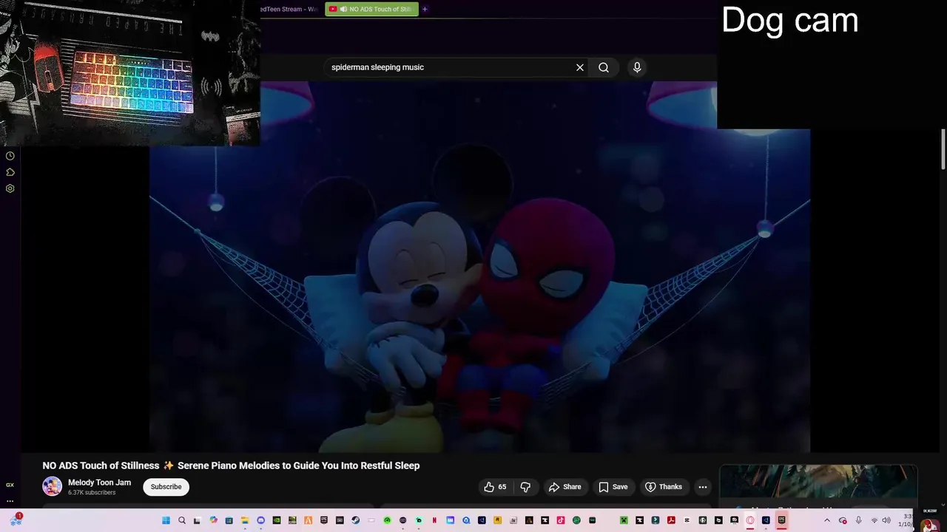Open the taskbar clock and date
947x532 pixels.
[906, 520]
